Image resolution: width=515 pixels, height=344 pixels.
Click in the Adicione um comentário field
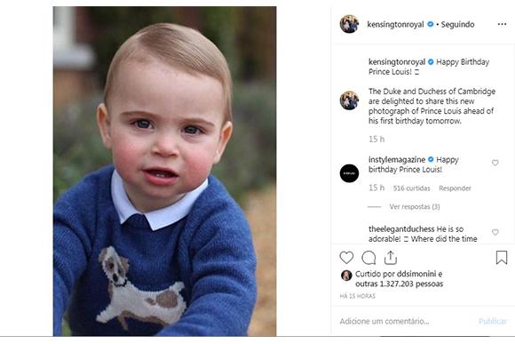(x=404, y=321)
